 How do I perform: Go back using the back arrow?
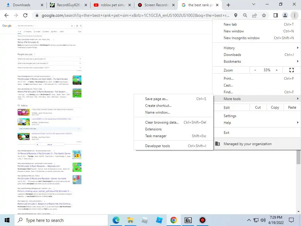(6, 15)
